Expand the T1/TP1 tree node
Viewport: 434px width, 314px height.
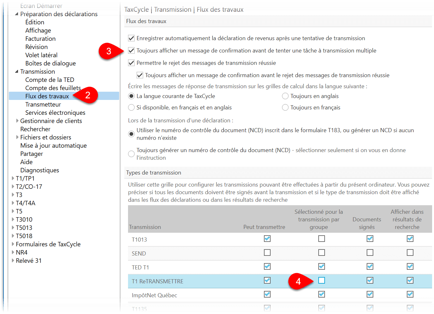[x=13, y=178]
